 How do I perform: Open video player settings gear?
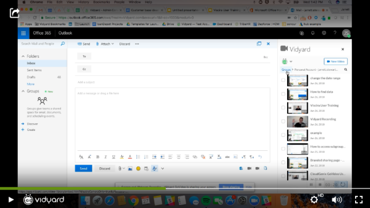coord(314,200)
